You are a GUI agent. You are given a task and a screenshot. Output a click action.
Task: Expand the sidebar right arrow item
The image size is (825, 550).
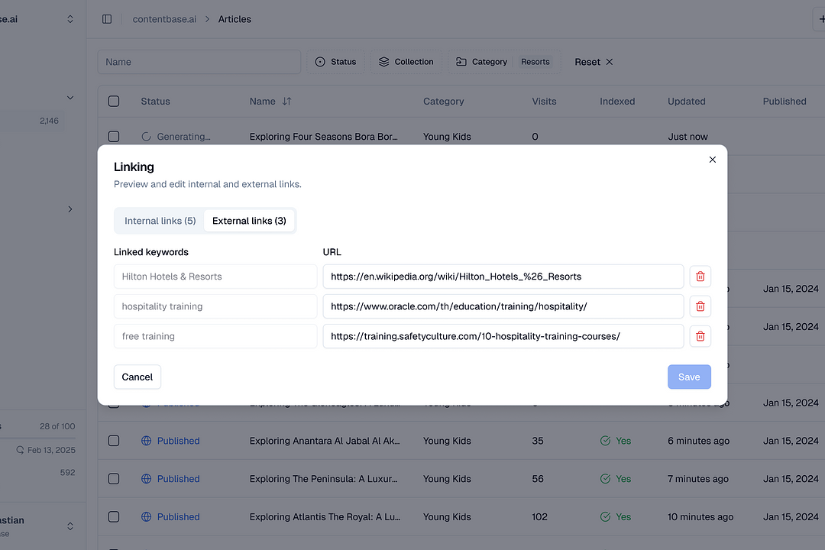click(x=70, y=209)
